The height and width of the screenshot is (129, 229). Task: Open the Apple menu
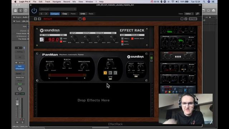coord(15,1)
